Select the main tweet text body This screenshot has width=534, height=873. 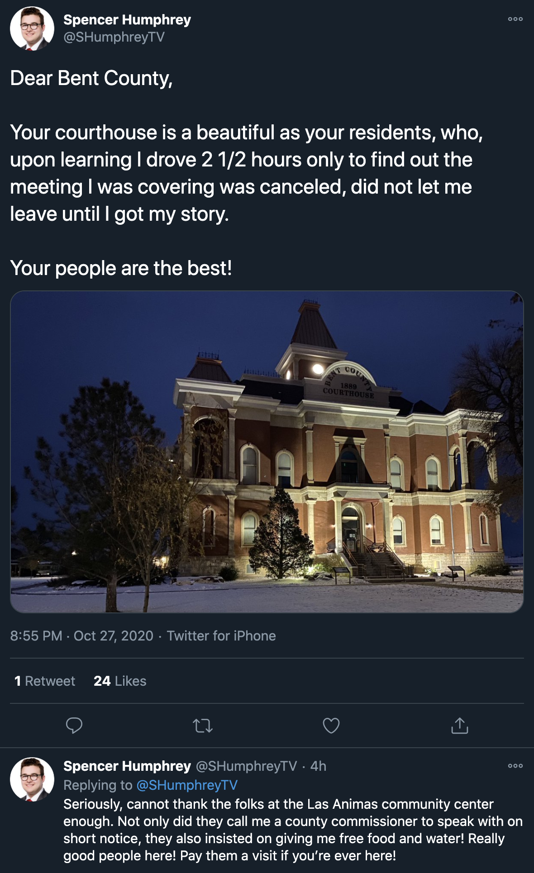click(x=247, y=173)
